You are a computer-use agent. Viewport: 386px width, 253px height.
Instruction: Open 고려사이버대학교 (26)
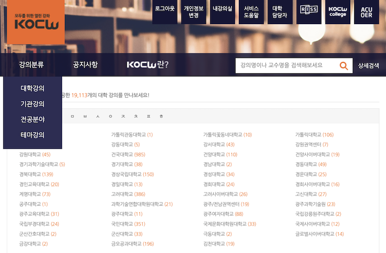pyautogui.click(x=225, y=194)
